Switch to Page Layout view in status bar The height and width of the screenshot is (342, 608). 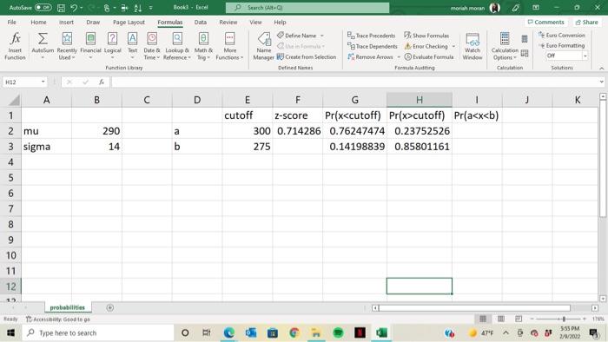[501, 319]
